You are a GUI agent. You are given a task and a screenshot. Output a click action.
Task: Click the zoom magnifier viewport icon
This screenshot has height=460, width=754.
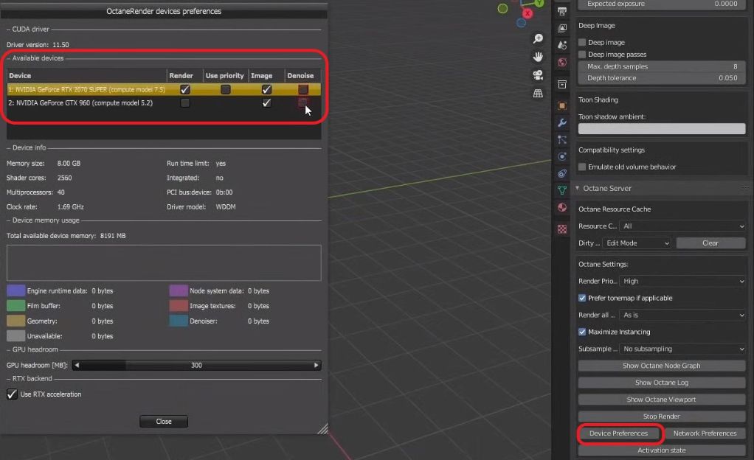pos(538,38)
